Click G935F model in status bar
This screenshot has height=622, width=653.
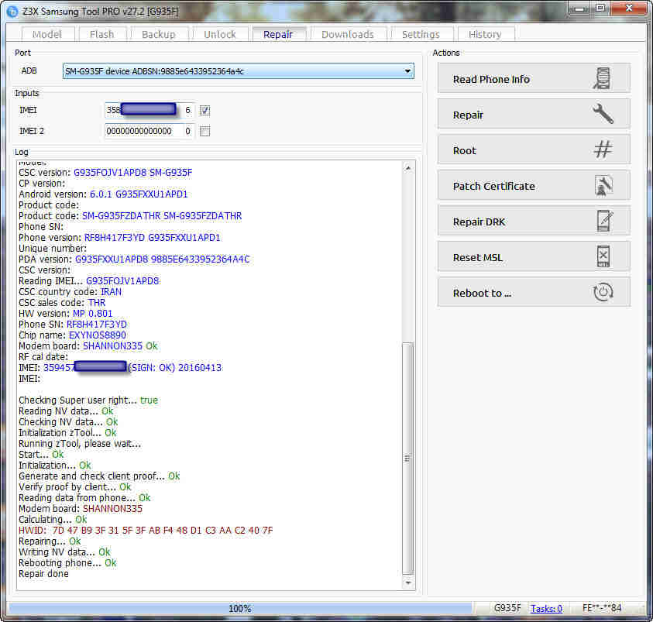pyautogui.click(x=507, y=608)
